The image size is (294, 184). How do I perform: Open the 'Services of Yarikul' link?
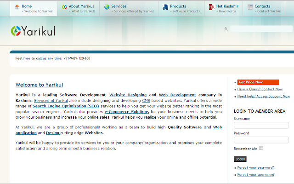click(x=51, y=100)
